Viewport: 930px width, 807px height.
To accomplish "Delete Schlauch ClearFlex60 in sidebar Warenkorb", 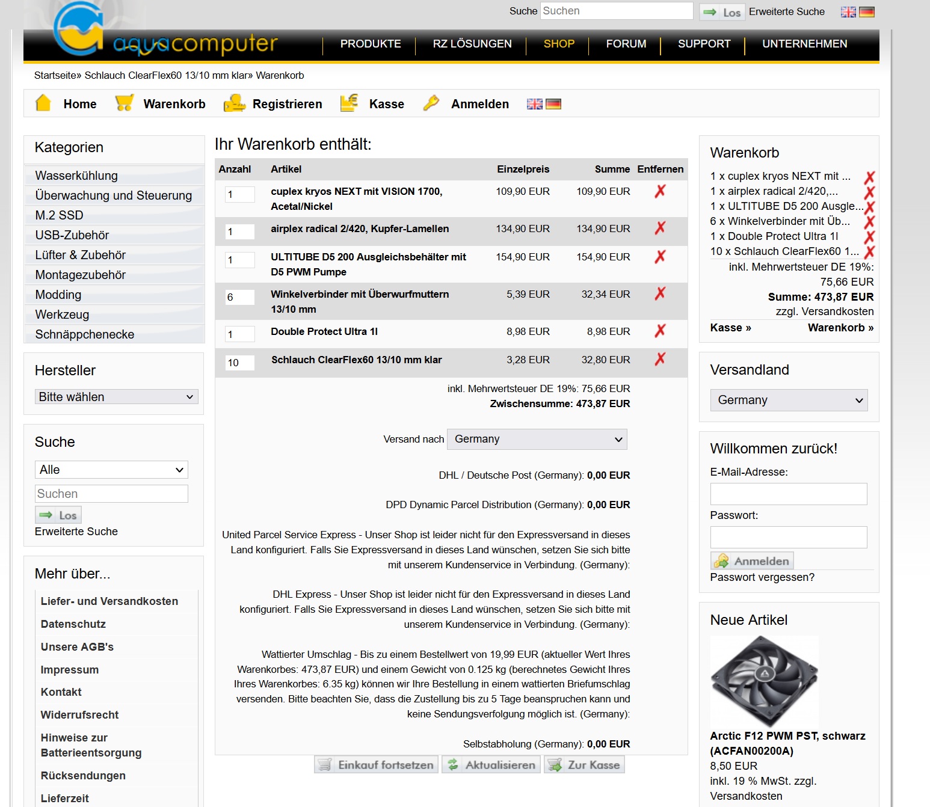I will click(x=869, y=253).
